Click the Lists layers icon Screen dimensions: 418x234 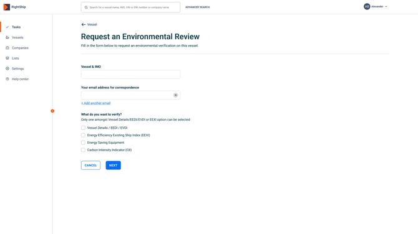click(7, 58)
